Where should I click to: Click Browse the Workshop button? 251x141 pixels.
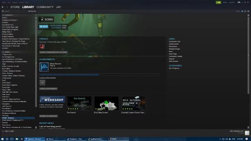tap(49, 116)
